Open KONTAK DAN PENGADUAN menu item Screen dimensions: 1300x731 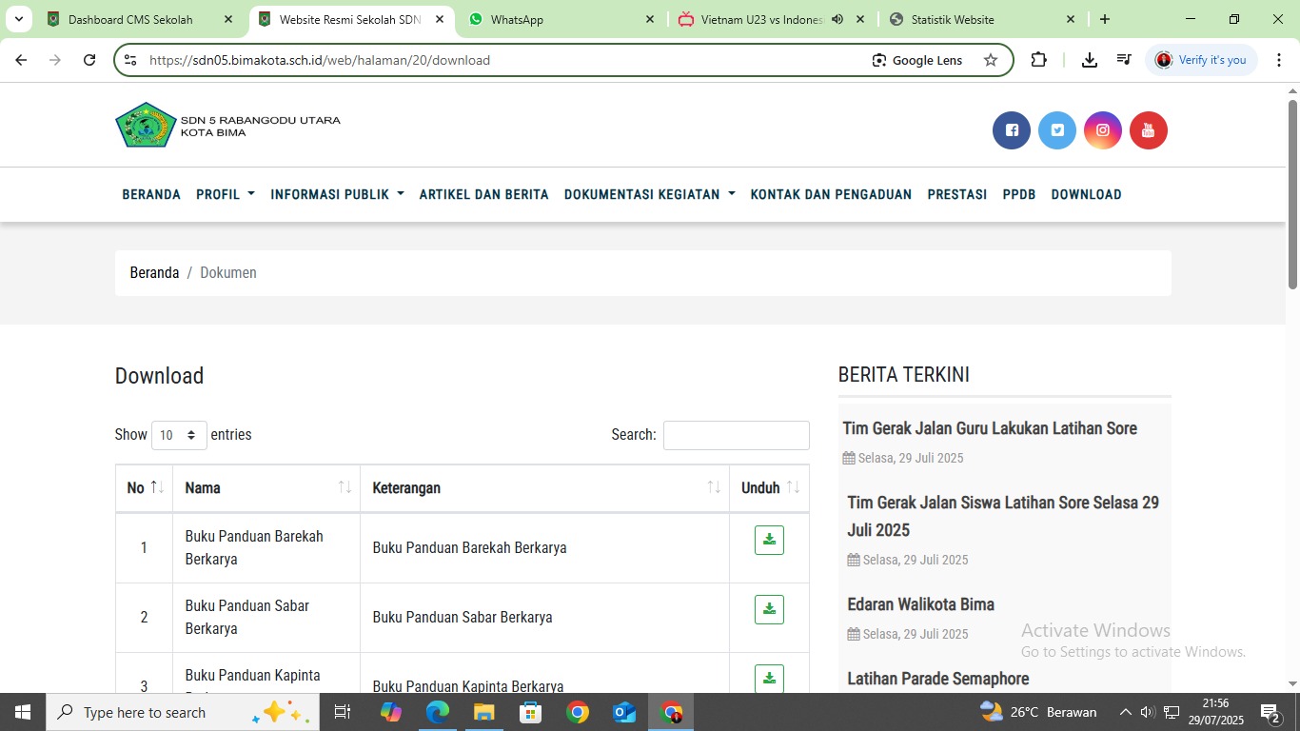coord(831,194)
